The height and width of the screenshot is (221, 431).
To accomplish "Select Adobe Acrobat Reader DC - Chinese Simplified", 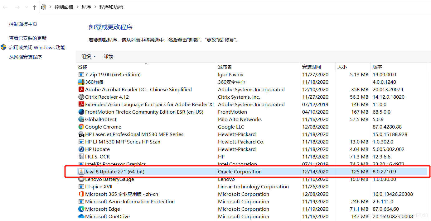I will point(138,90).
